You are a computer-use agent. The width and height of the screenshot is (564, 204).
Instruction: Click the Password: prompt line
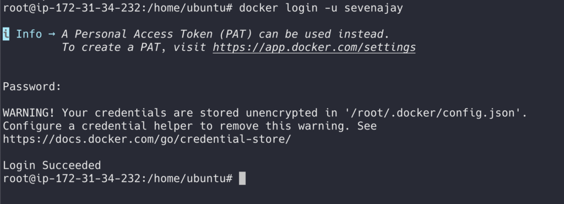(32, 87)
